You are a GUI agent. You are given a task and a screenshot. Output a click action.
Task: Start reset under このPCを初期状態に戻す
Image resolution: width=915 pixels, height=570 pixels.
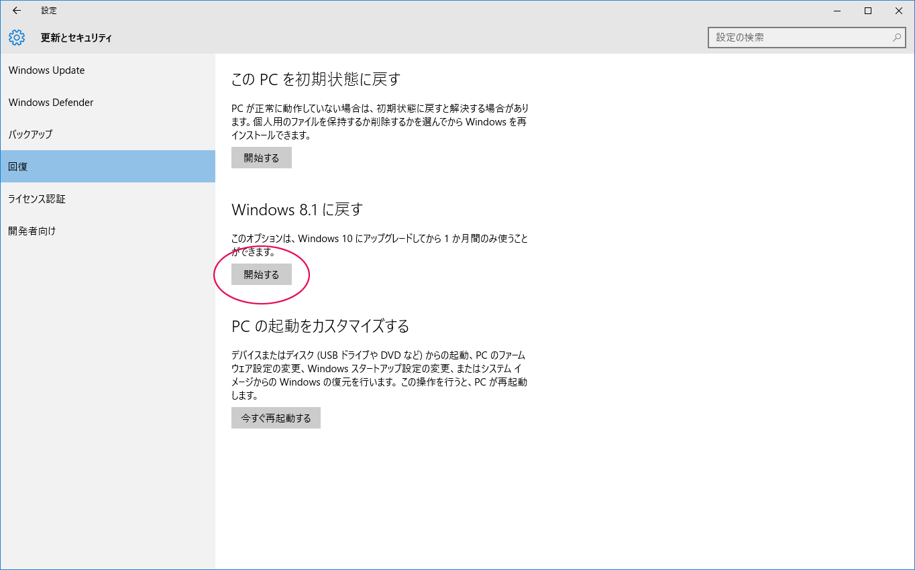point(262,158)
